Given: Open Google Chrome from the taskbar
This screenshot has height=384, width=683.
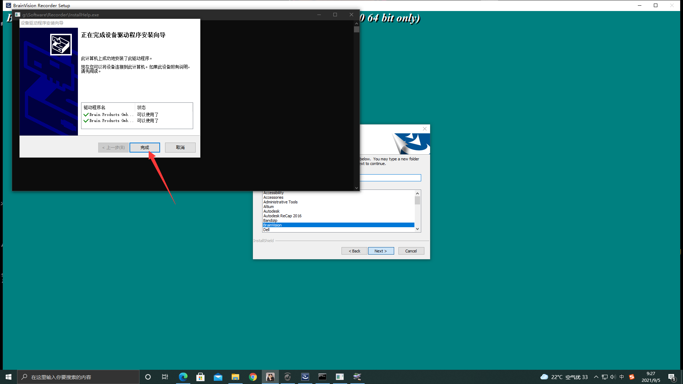Looking at the screenshot, I should [x=253, y=377].
